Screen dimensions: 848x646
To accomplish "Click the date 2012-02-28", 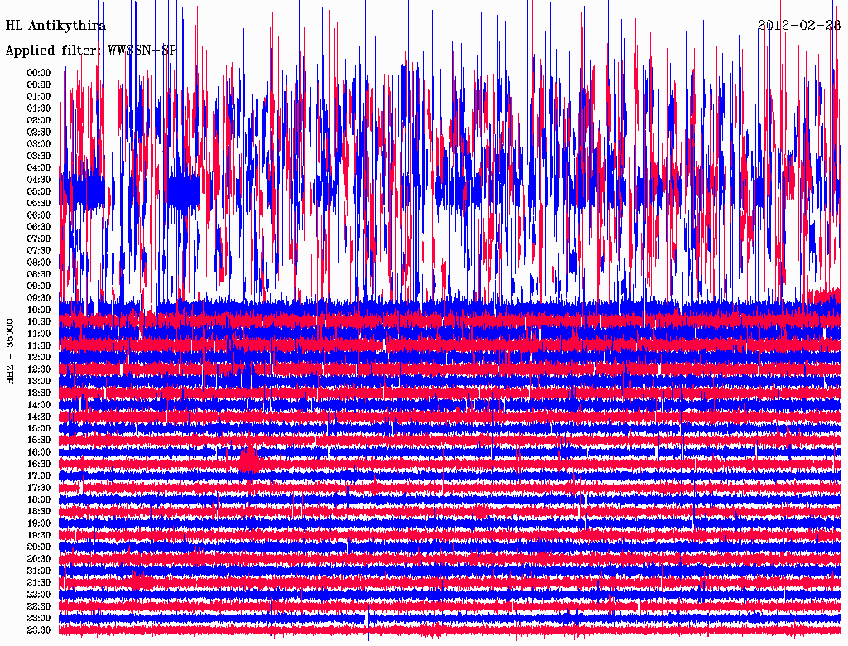I will click(x=799, y=25).
